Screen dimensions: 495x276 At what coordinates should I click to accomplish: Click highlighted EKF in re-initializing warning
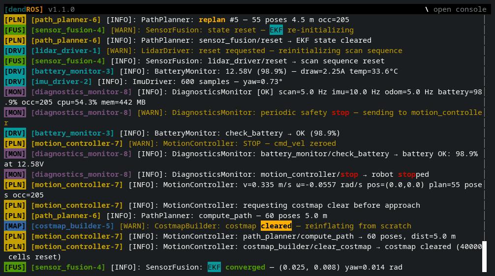(x=276, y=30)
